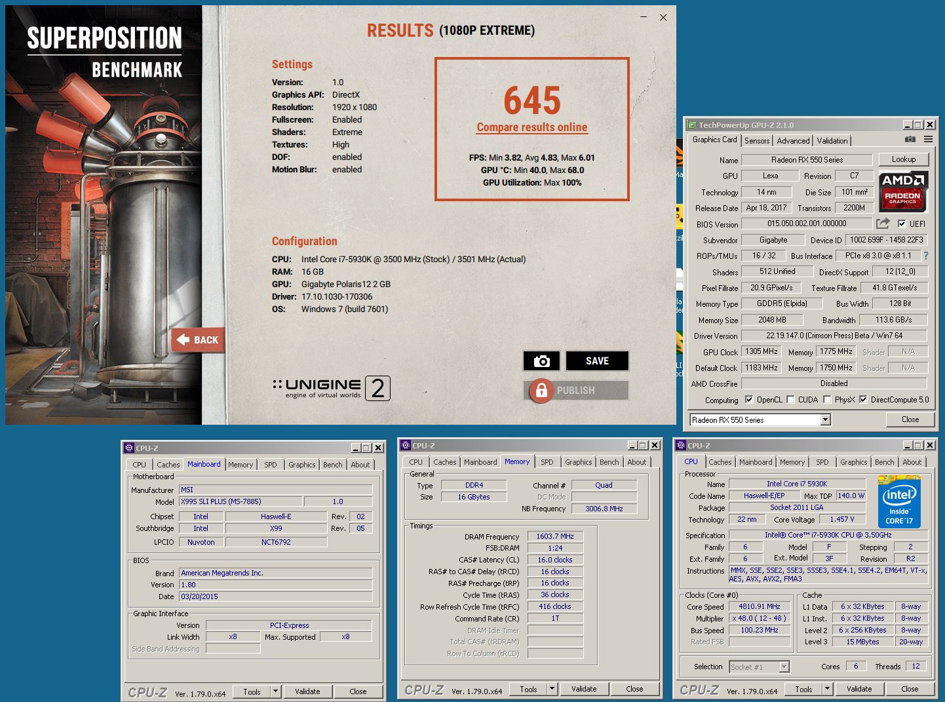Click the Core Speed value 4810.91 MHz
Screen dimensions: 945x702
pos(760,607)
